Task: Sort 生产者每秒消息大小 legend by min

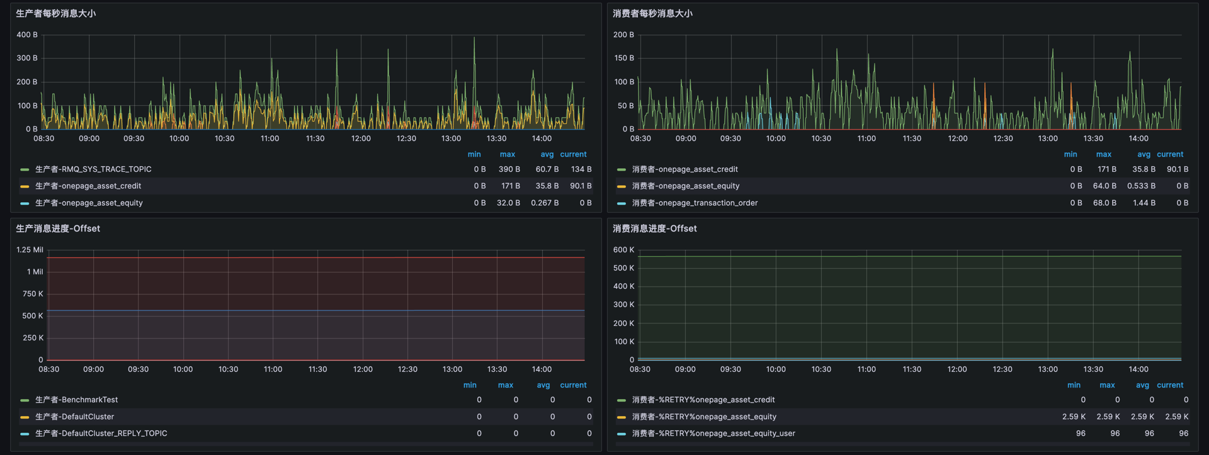Action: point(474,154)
